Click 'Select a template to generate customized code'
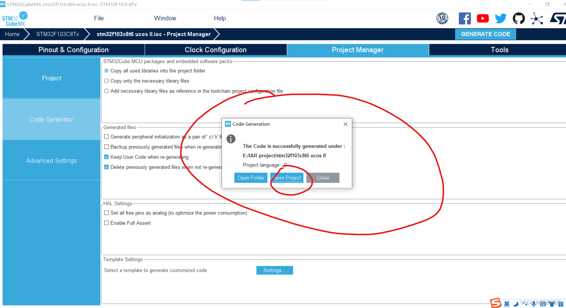The height and width of the screenshot is (308, 566). pyautogui.click(x=155, y=271)
